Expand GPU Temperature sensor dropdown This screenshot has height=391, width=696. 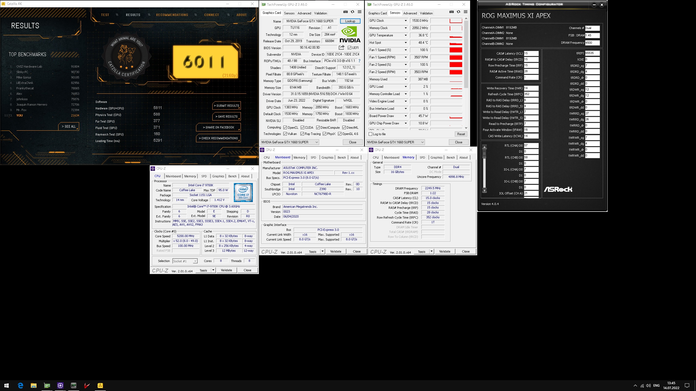406,35
